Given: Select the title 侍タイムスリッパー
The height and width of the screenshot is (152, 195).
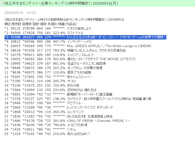Looking at the screenshot, I should 79,77.
